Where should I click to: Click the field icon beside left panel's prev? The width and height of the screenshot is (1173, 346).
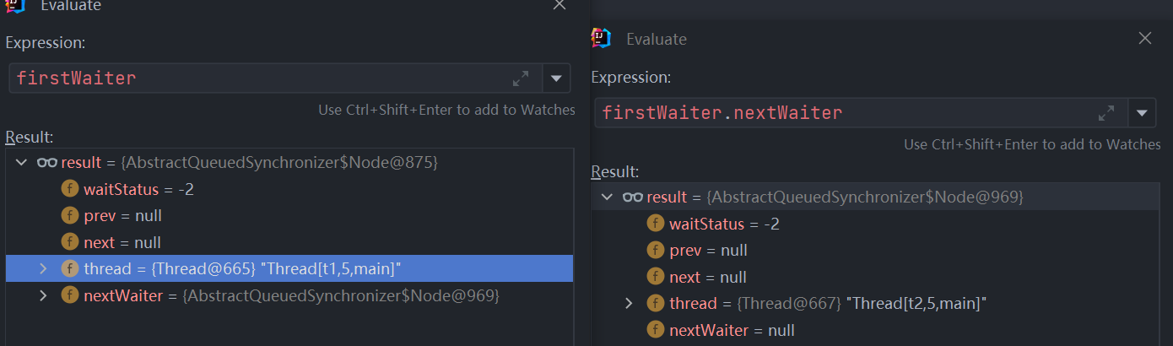[69, 216]
